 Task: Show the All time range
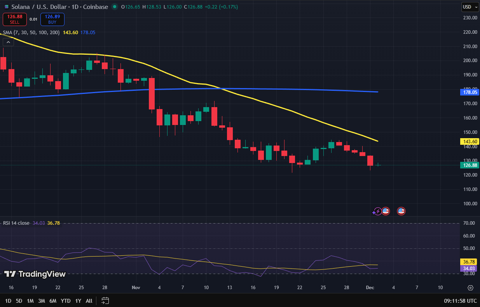[x=89, y=301]
